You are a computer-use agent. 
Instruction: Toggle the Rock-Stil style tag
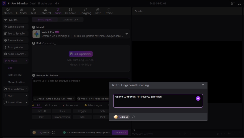[41, 111]
